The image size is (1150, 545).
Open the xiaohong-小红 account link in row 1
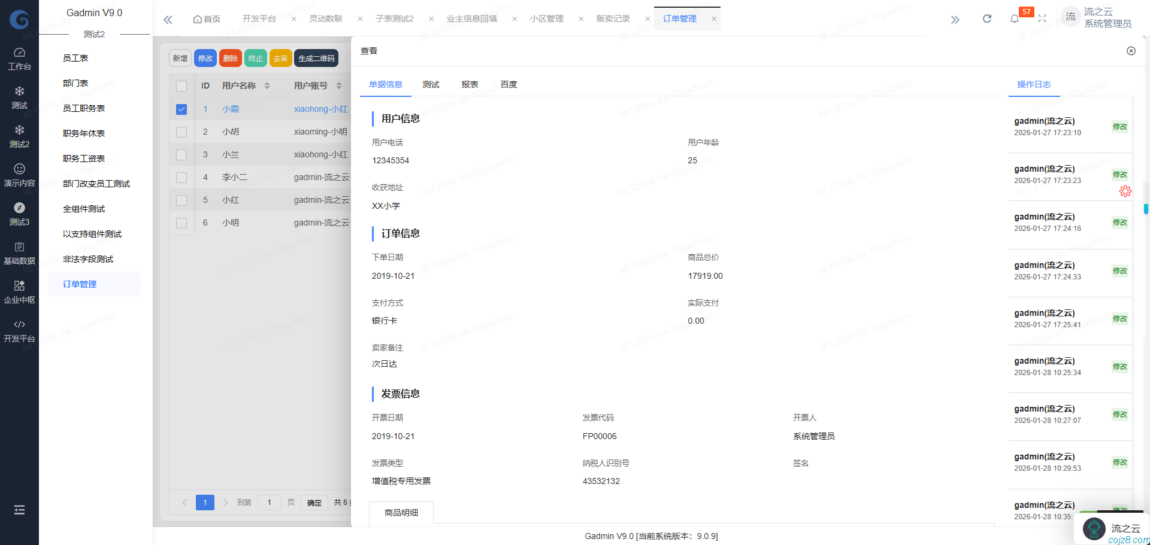(x=322, y=109)
